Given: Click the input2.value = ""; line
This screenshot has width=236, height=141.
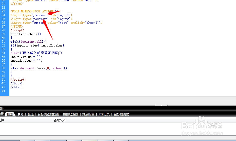Looking at the screenshot, I should [x=26, y=60].
